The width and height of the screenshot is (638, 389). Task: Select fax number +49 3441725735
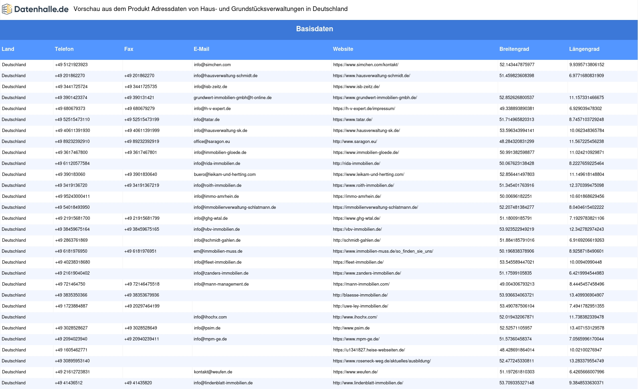141,87
